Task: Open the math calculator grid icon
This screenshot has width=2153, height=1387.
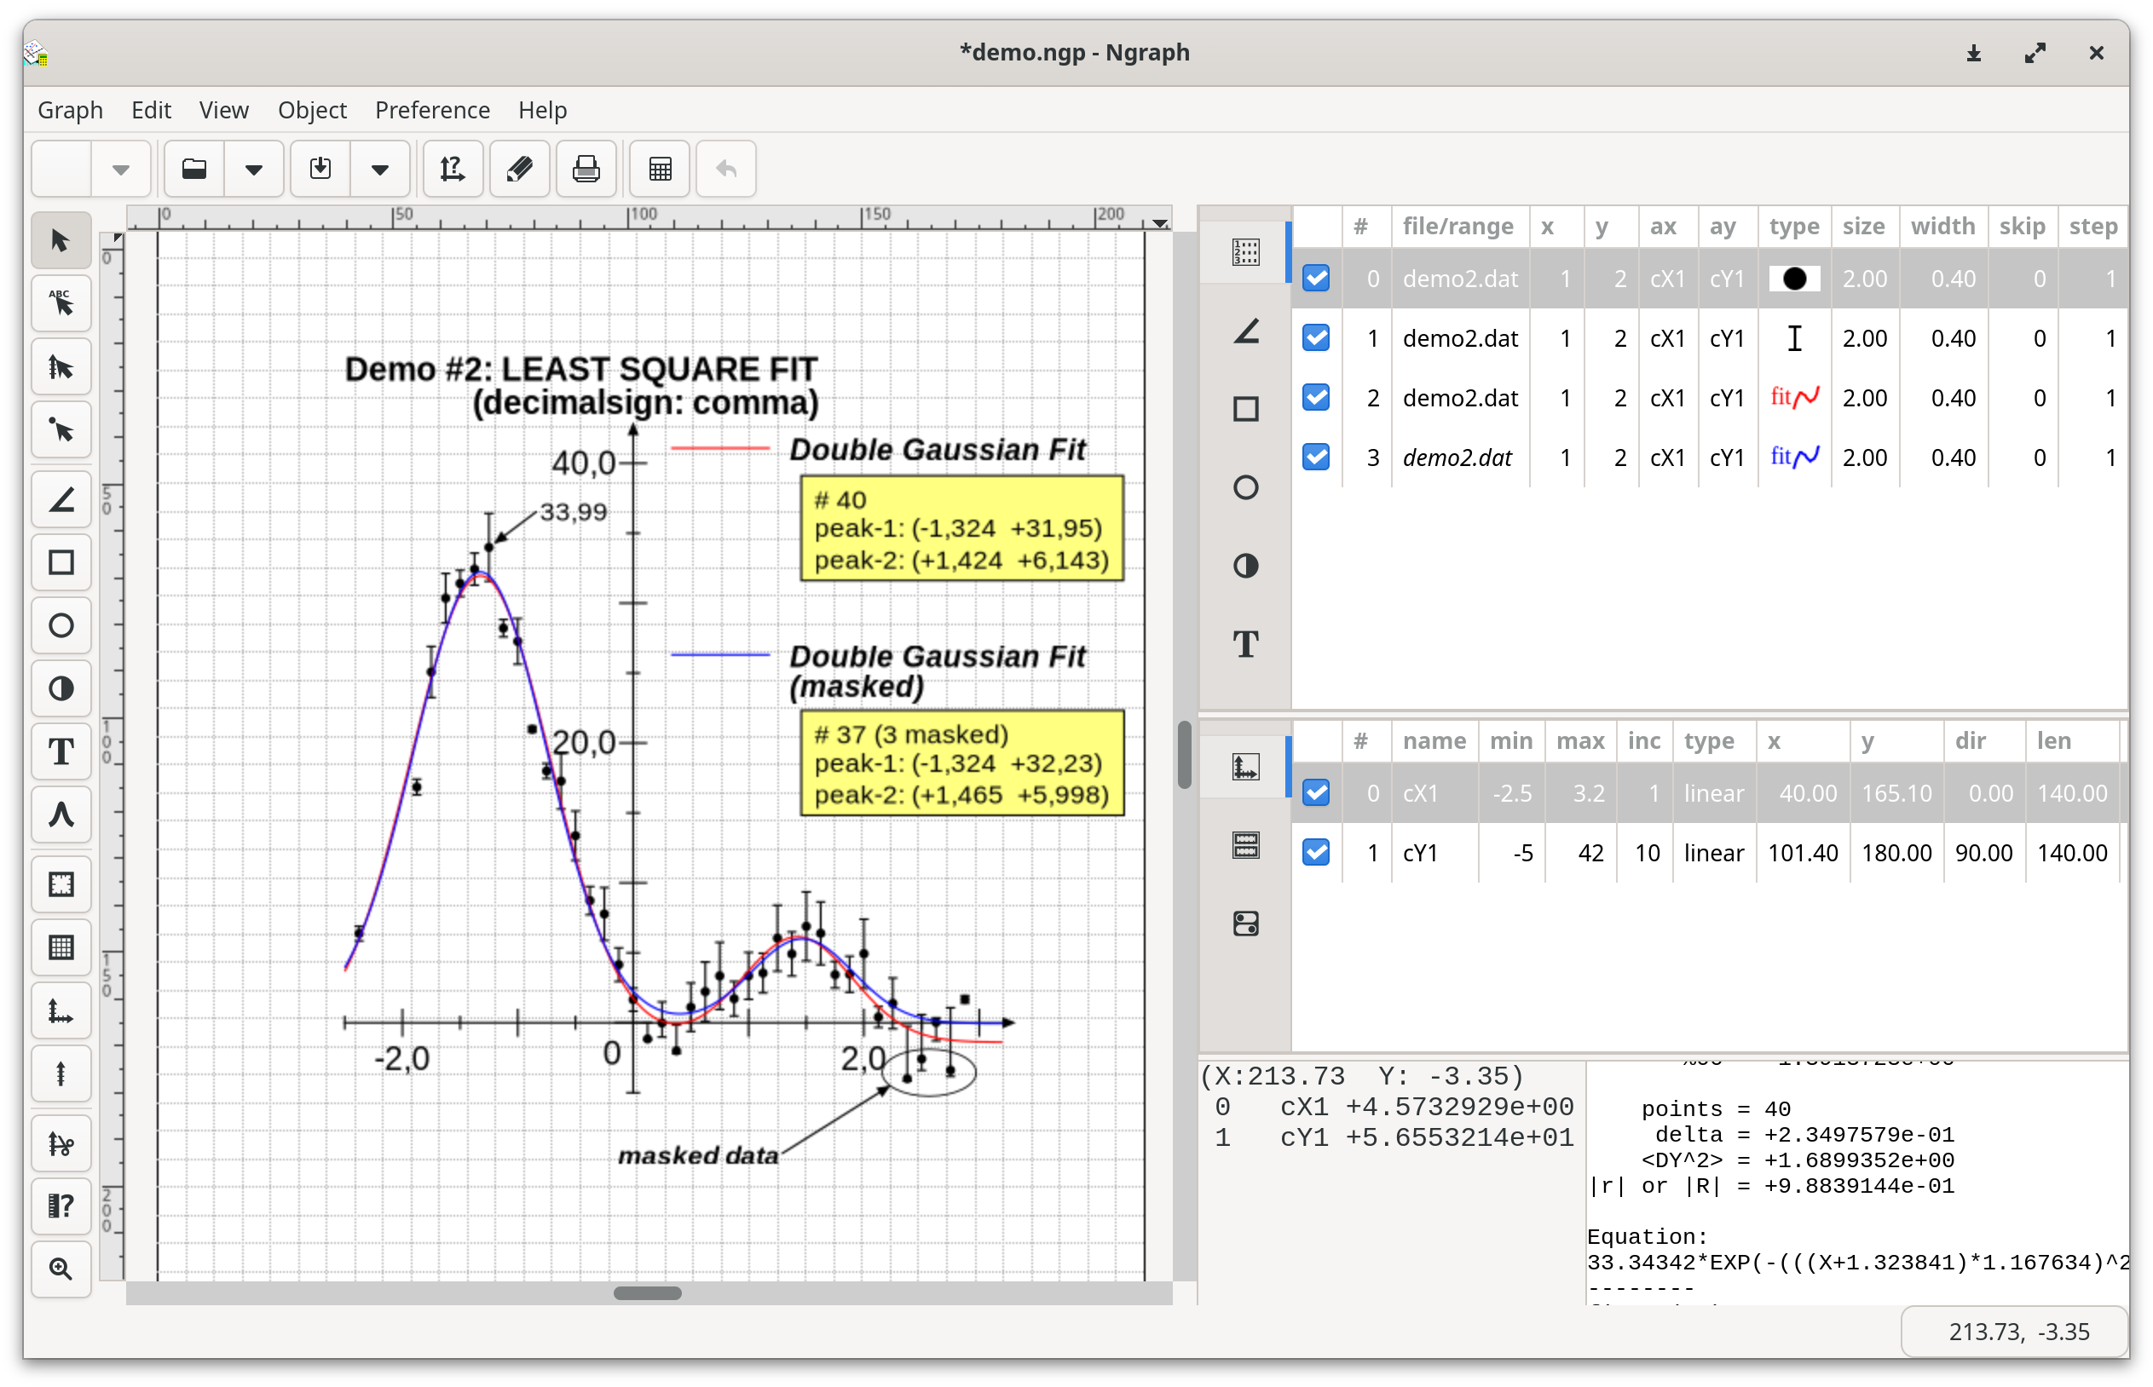Action: 660,169
